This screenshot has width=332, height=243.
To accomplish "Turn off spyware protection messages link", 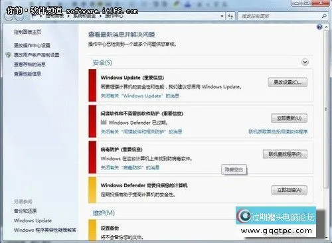I will (x=141, y=131).
